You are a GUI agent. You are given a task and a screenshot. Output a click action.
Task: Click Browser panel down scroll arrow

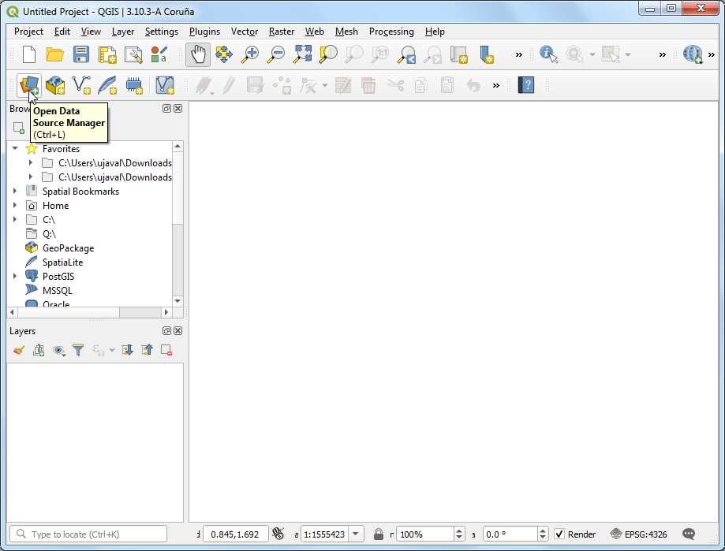178,300
